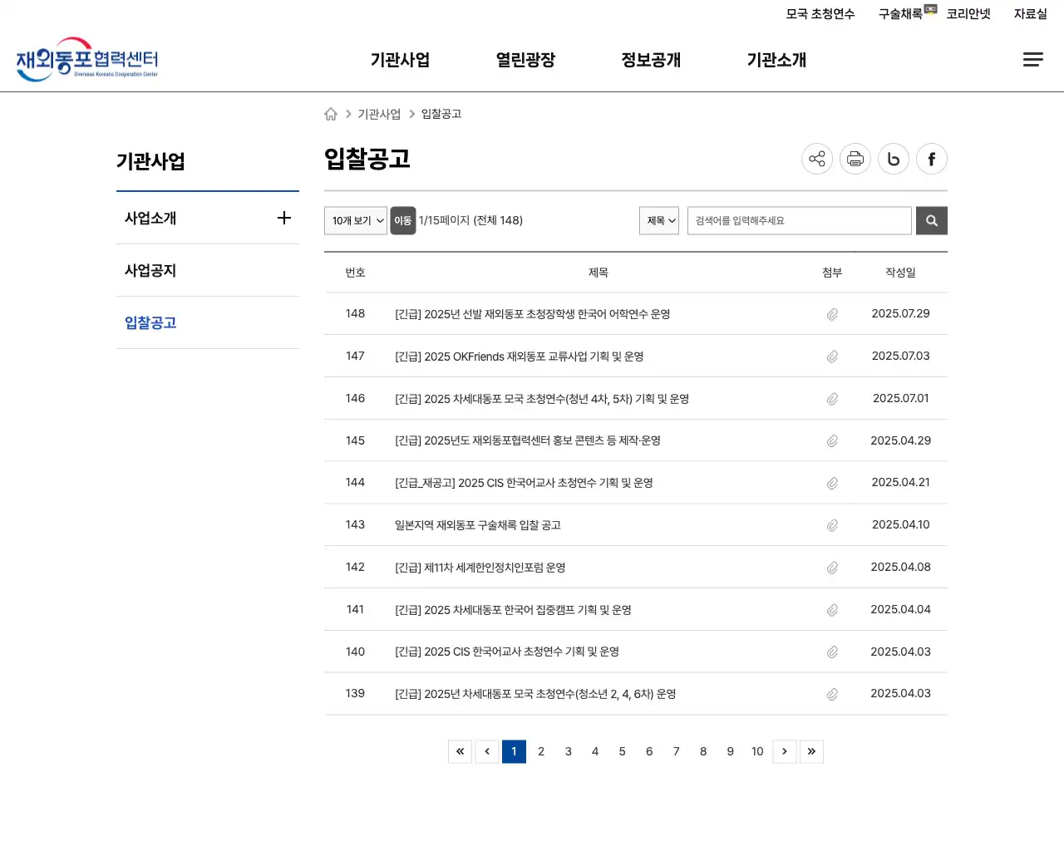The height and width of the screenshot is (851, 1064).
Task: Open 정보공개 top menu
Action: [x=651, y=60]
